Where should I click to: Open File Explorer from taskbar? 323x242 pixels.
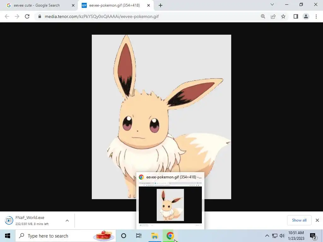coord(155,236)
